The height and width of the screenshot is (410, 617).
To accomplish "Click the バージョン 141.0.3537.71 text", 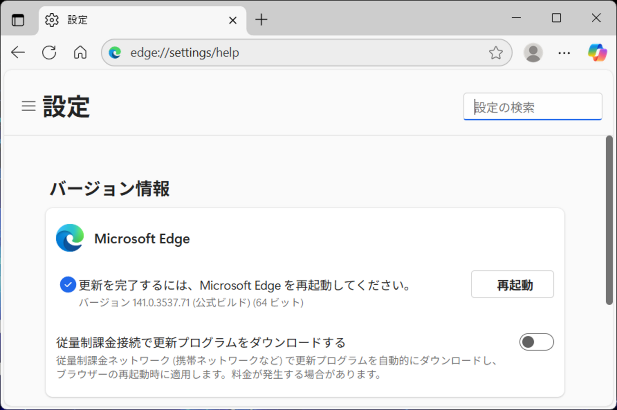I will 191,302.
